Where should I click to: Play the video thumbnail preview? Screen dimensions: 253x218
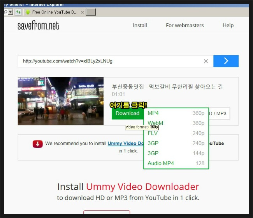[61, 101]
